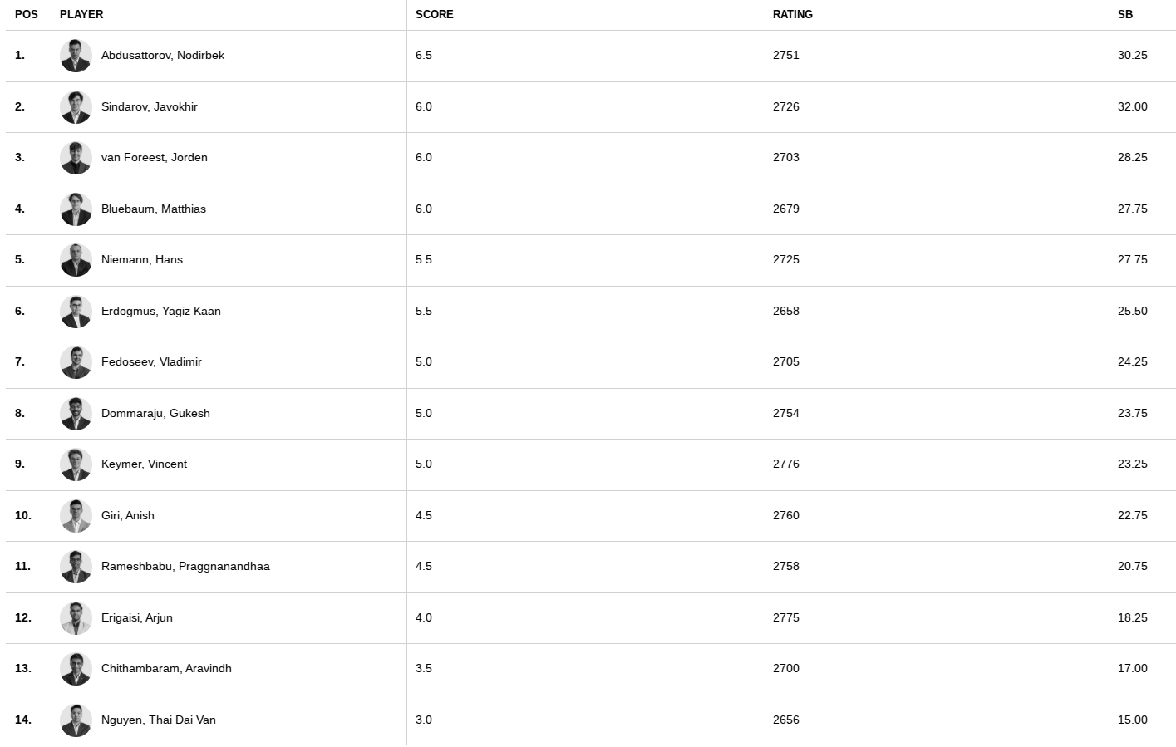Select Matthias Bluebaum's profile photo

coord(76,209)
